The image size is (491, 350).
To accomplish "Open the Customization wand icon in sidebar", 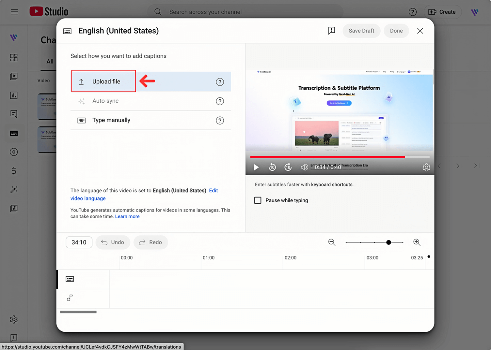I will click(14, 190).
